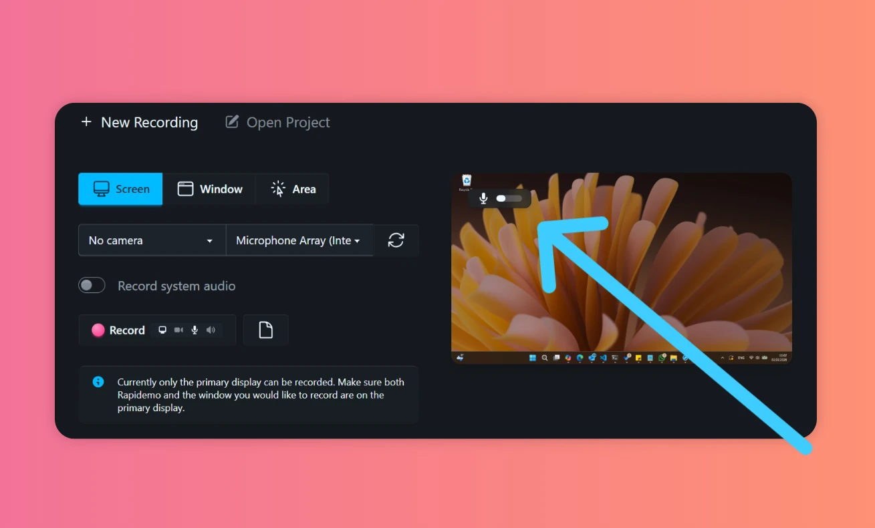Start recording with the Record button
This screenshot has width=875, height=528.
118,330
